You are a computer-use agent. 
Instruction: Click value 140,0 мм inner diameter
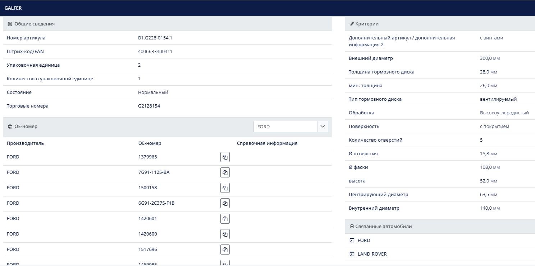tap(490, 208)
